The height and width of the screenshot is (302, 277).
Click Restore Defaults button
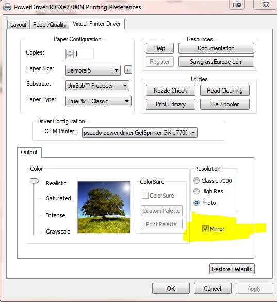click(x=232, y=269)
